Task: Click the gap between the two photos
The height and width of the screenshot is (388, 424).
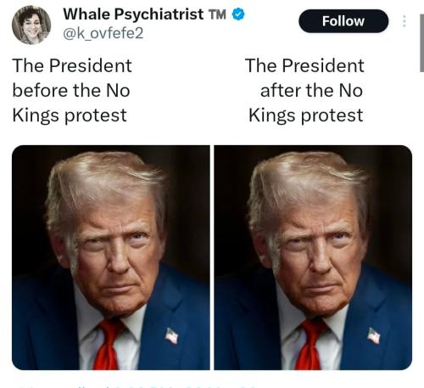Action: pyautogui.click(x=212, y=257)
